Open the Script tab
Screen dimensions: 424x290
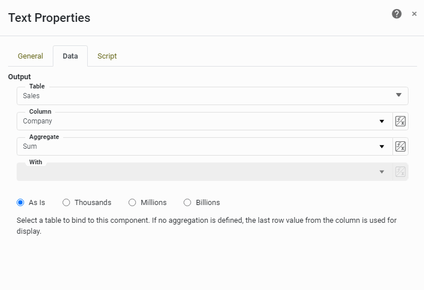pos(107,56)
